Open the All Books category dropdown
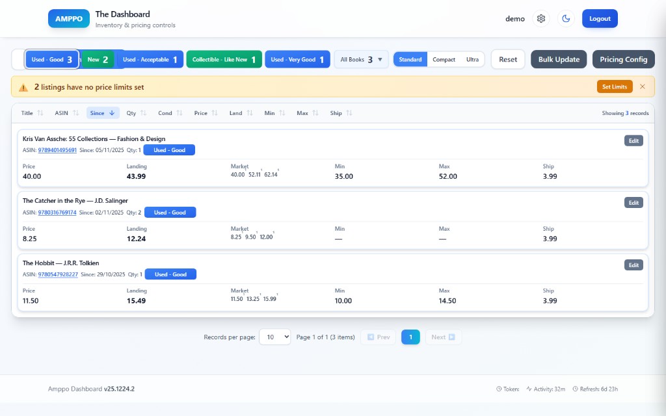 point(361,59)
